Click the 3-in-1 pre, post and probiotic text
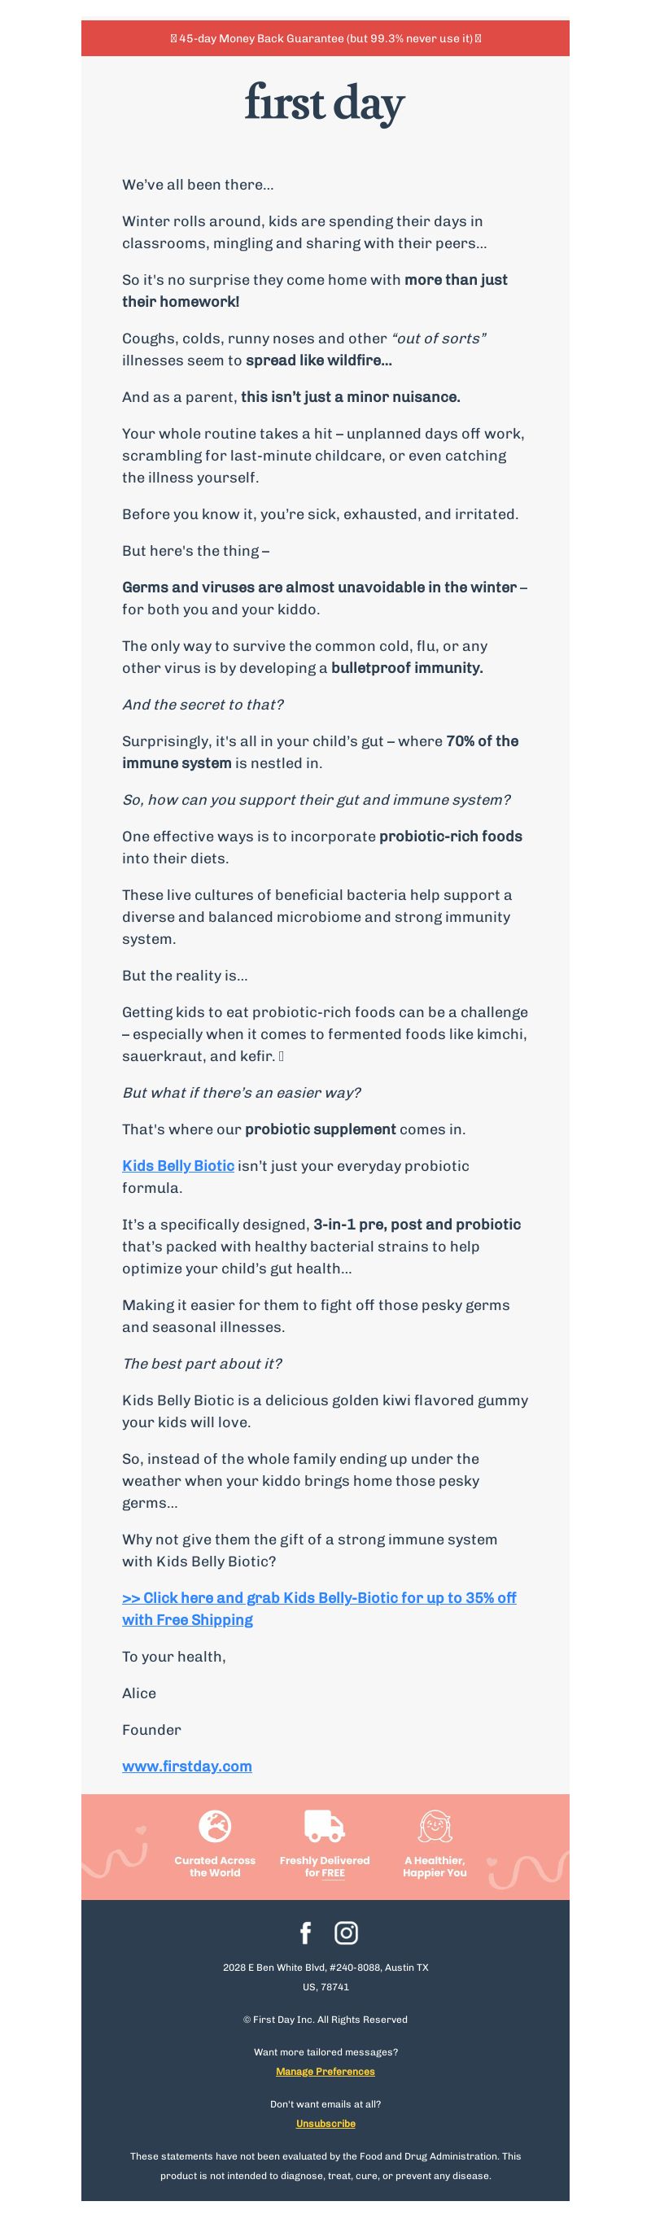Screen dimensions: 651x2232 click(x=417, y=1225)
